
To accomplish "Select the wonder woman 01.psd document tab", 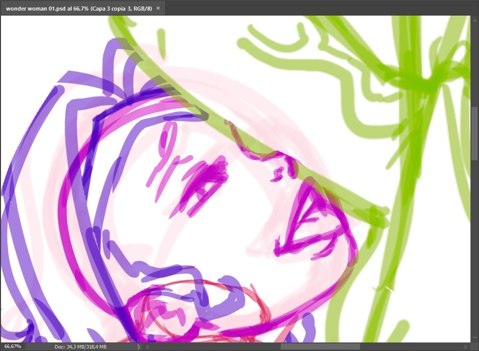I will 82,8.
